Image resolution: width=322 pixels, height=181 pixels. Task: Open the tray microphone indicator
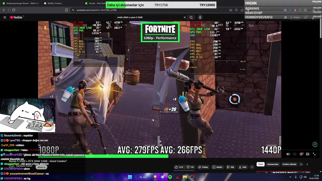(x=296, y=177)
